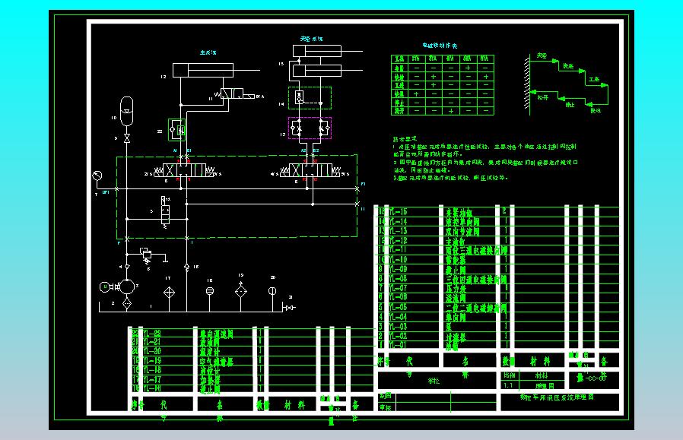
Task: Select the accumulator symbol labeled 10
Action: pos(127,112)
